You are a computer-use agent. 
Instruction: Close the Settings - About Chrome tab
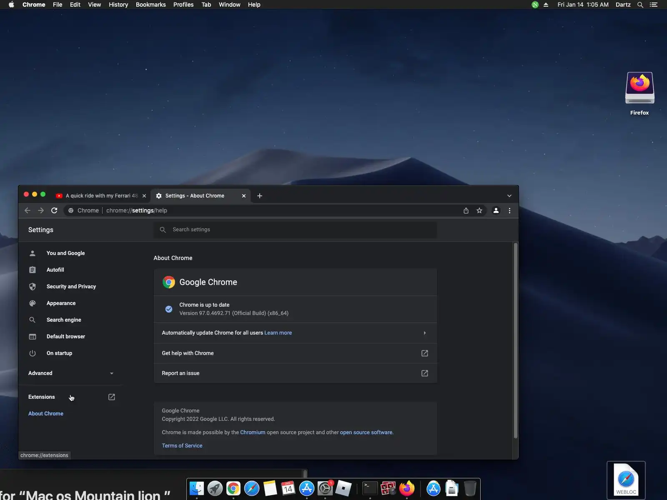point(244,196)
